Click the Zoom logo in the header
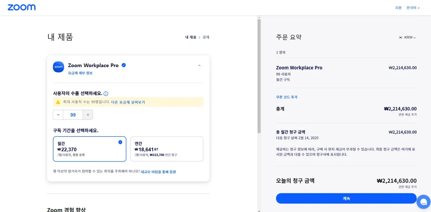The image size is (431, 212). pos(22,7)
